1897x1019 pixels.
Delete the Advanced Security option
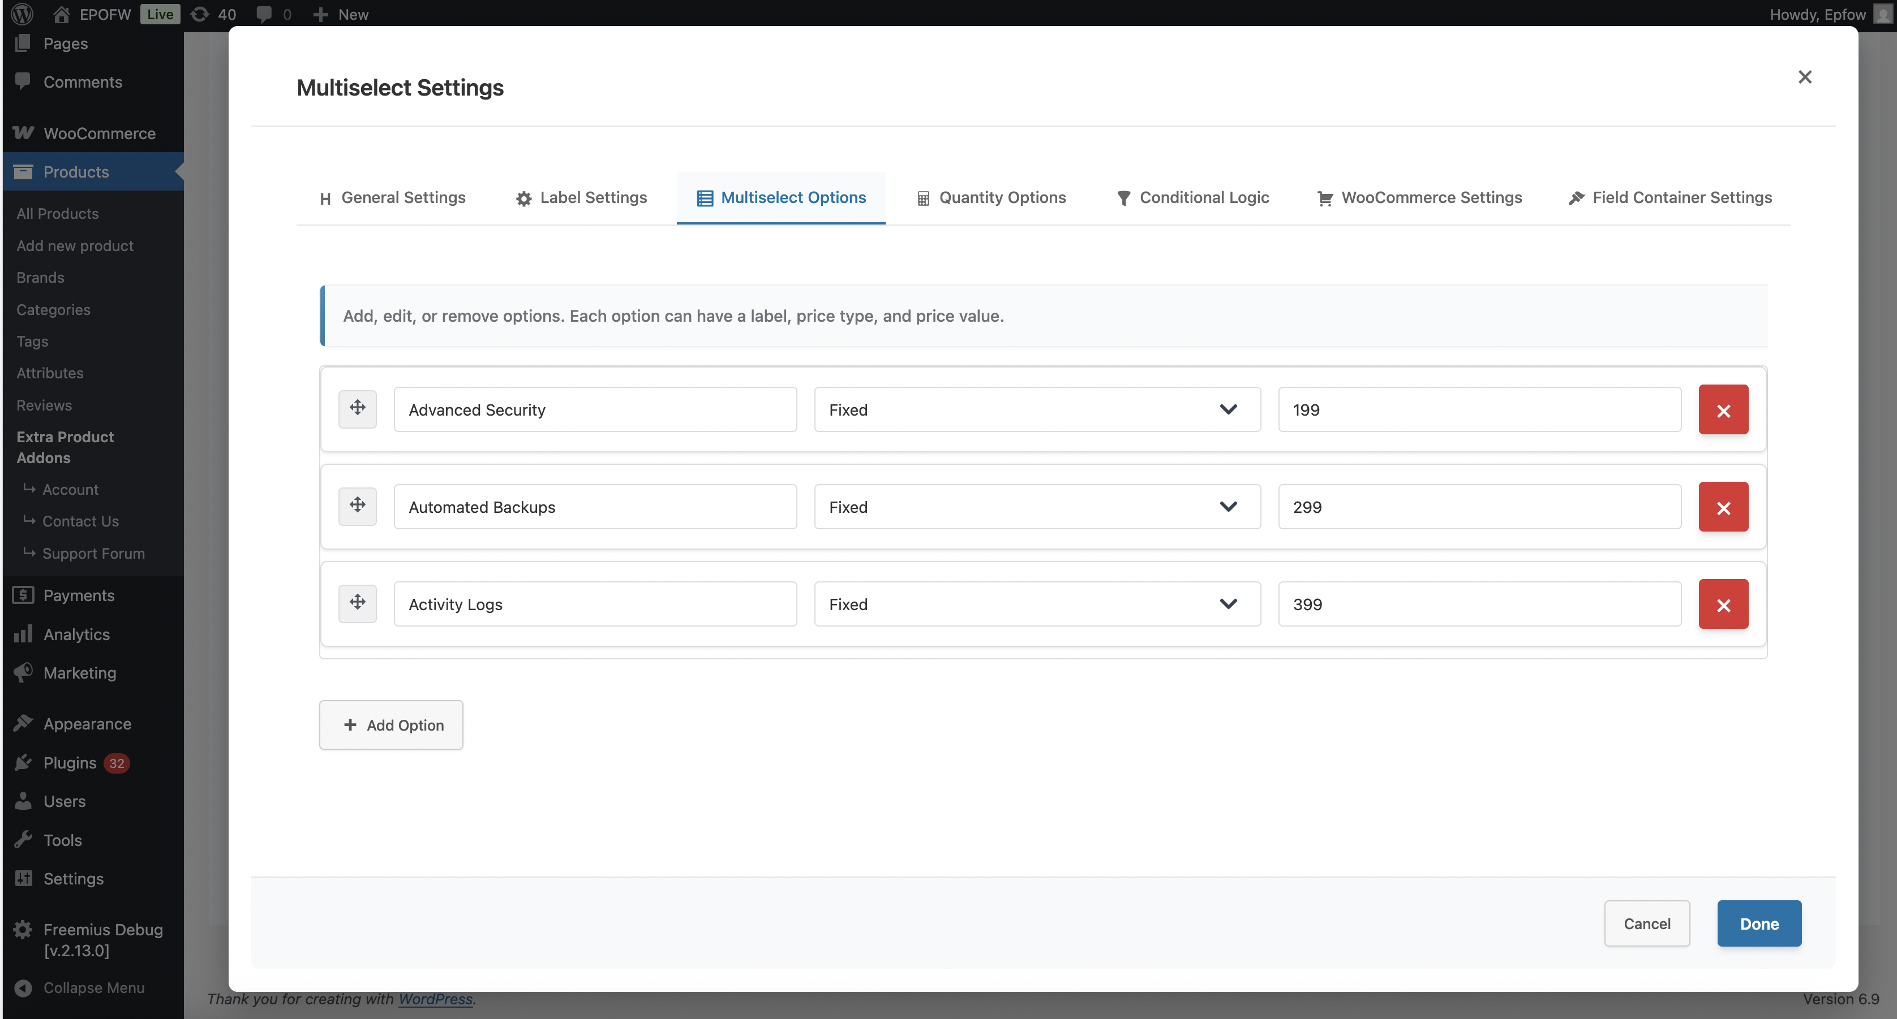point(1723,410)
